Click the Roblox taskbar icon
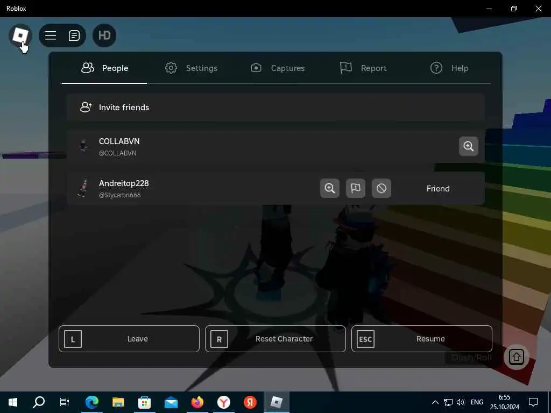551x413 pixels. [277, 402]
